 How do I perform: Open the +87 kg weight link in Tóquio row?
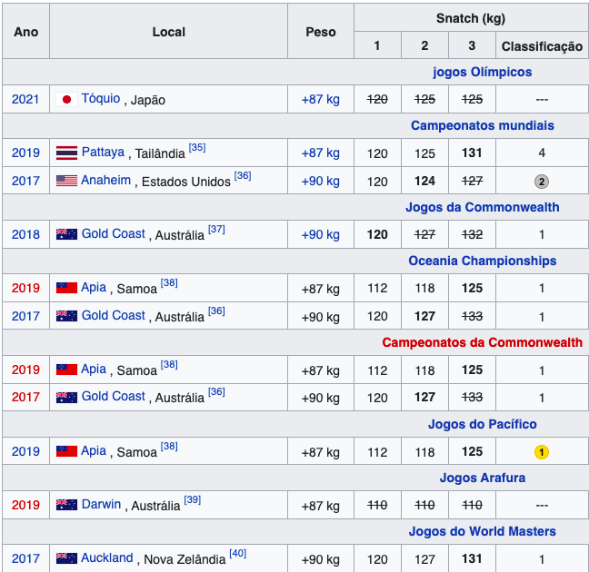tap(320, 99)
